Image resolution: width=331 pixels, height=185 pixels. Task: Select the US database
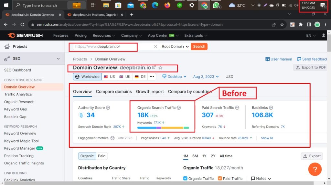109,77
